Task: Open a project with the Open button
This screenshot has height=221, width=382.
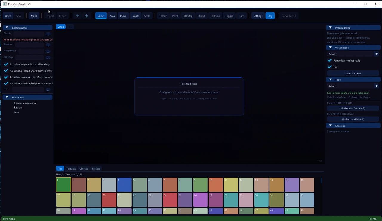Action: [8, 16]
